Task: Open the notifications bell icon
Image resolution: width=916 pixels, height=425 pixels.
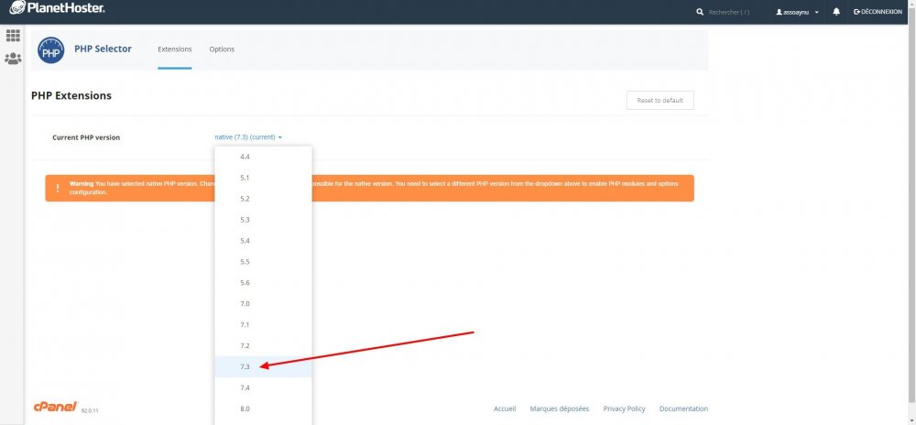Action: click(836, 12)
